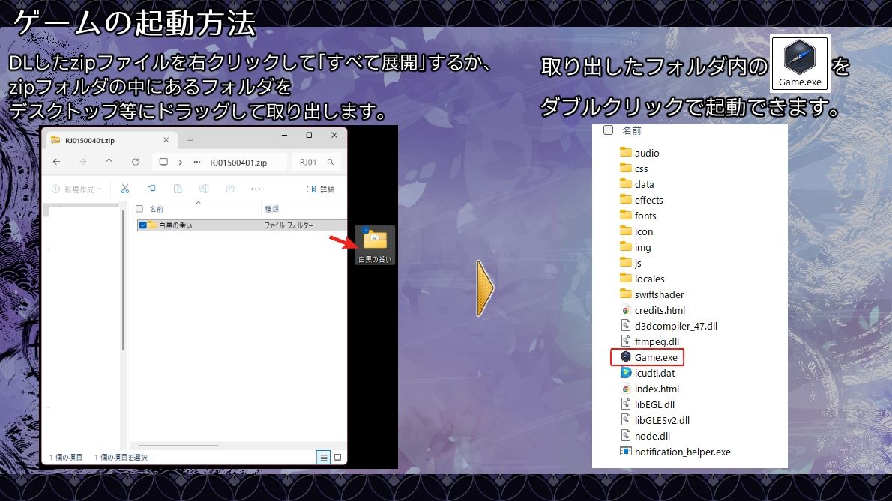Click the Refresh icon in address bar
The width and height of the screenshot is (892, 501).
pos(136,161)
